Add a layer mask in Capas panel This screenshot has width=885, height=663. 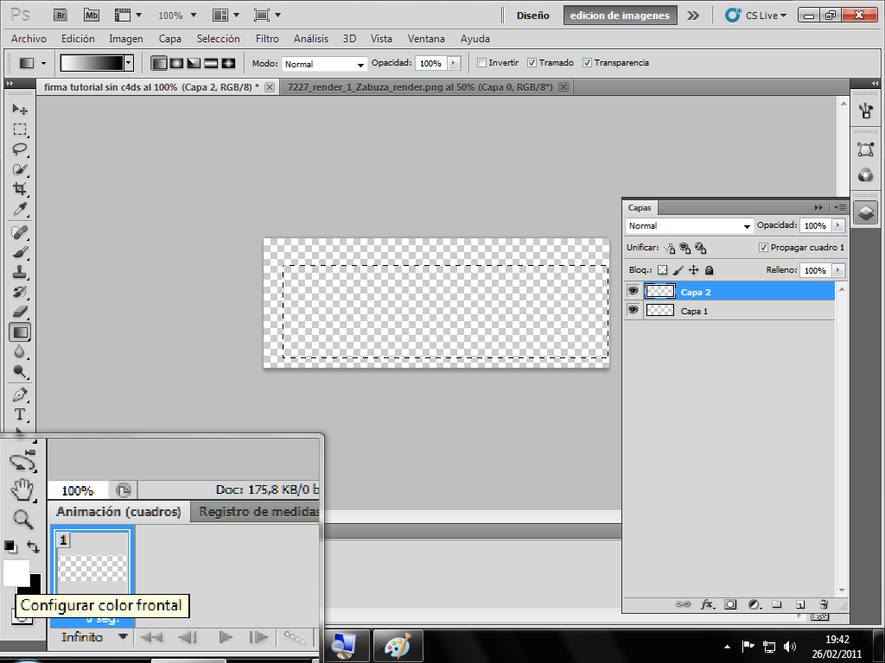[x=730, y=604]
